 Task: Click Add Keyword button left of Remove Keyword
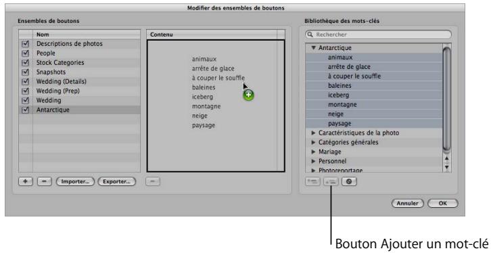click(331, 181)
